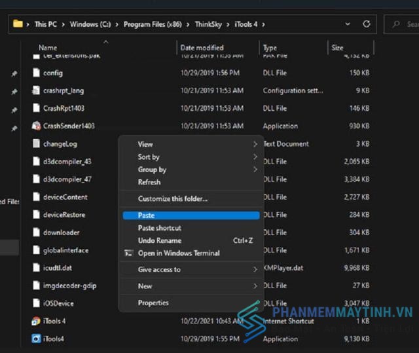Screen dimensions: 419x353
Task: Select the deviceContent file icon
Action: click(x=36, y=196)
